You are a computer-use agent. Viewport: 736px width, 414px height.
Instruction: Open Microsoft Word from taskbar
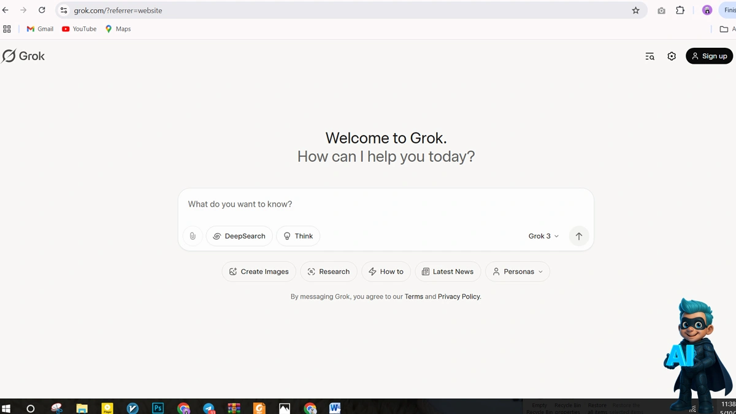point(335,408)
